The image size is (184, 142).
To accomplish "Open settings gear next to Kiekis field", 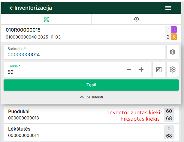I will point(172,69).
